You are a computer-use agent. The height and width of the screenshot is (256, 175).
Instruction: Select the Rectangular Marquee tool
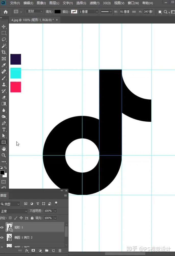(x=4, y=33)
